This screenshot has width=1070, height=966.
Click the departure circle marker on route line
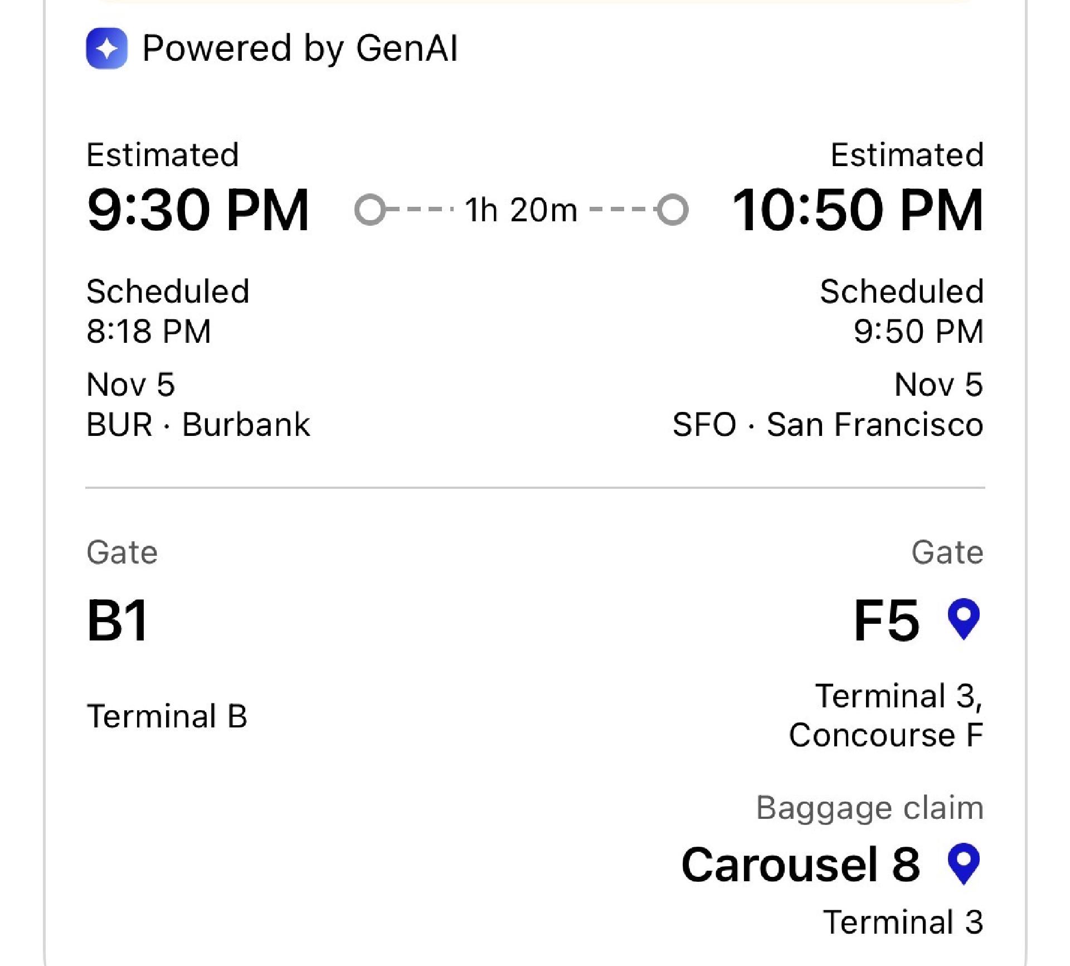[x=370, y=210]
